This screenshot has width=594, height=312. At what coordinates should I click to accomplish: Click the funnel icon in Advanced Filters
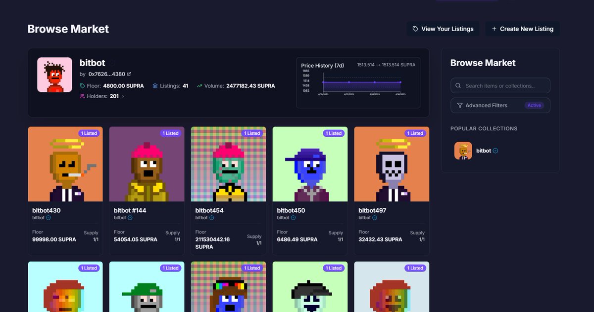tap(460, 105)
